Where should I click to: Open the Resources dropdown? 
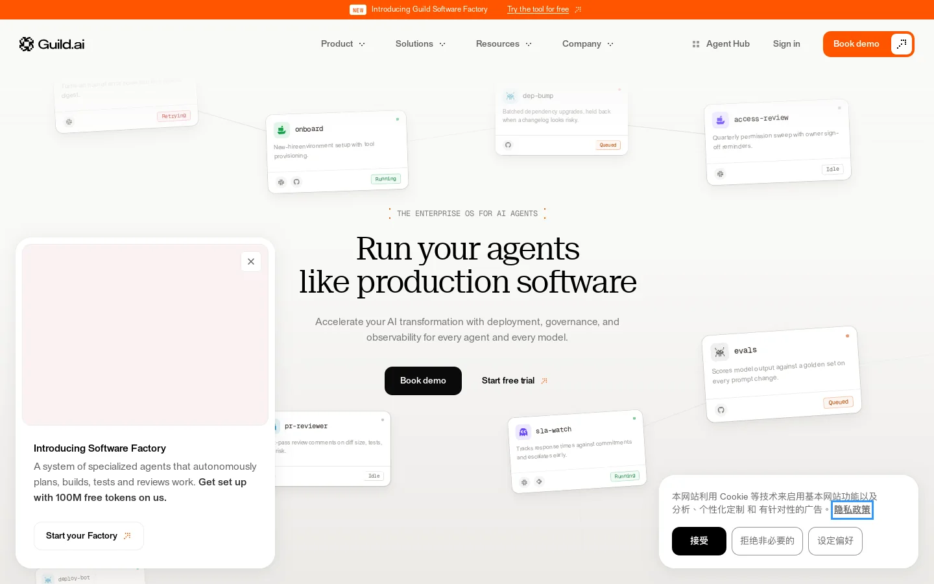click(504, 44)
